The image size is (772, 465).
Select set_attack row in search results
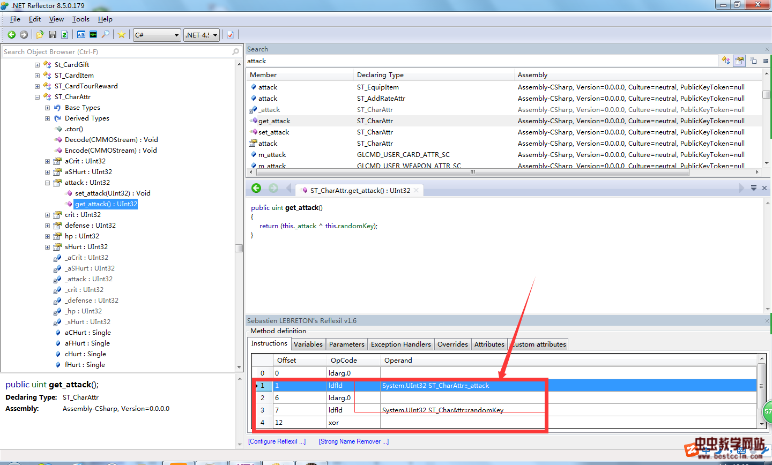point(504,132)
